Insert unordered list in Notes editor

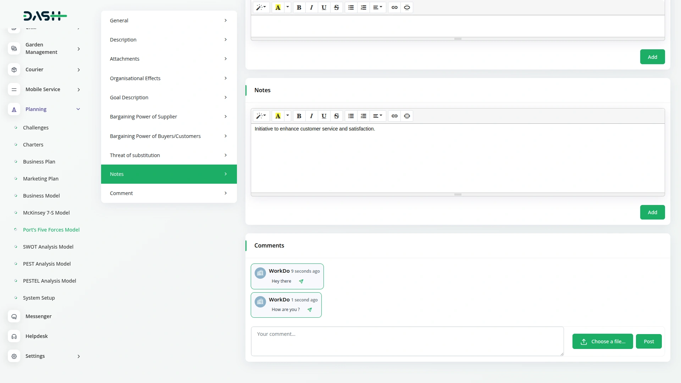tap(351, 116)
